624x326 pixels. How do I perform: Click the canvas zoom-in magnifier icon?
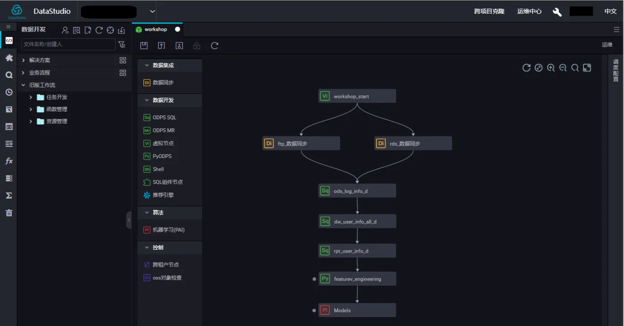click(551, 68)
